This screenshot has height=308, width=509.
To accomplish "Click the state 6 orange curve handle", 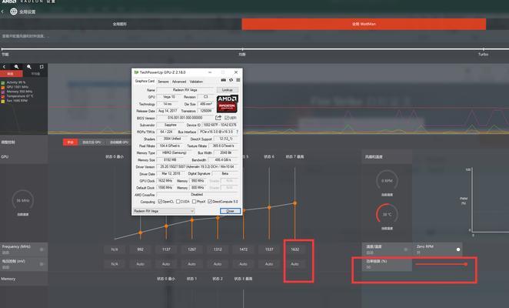I will [269, 207].
